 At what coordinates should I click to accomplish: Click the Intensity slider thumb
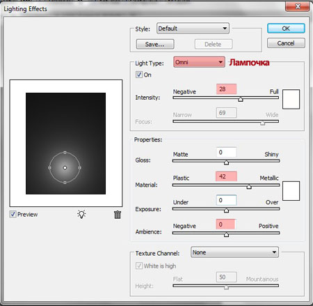pos(241,99)
